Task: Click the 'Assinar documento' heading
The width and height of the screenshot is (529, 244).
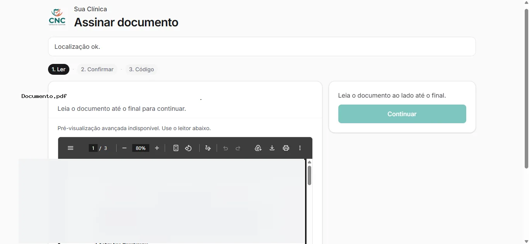Action: [126, 22]
